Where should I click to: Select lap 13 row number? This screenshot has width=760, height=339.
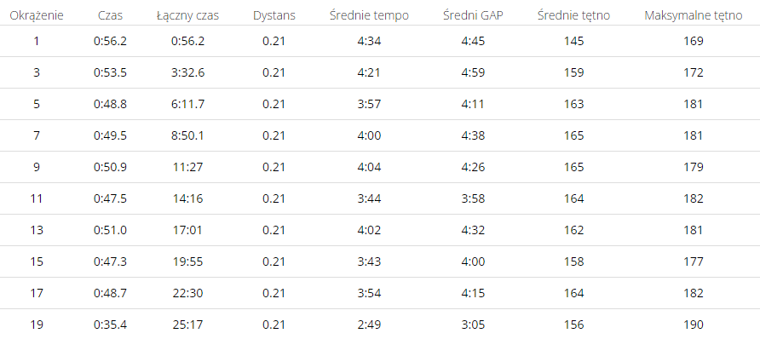click(x=37, y=230)
